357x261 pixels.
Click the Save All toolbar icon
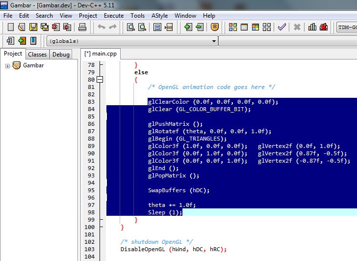[45, 27]
